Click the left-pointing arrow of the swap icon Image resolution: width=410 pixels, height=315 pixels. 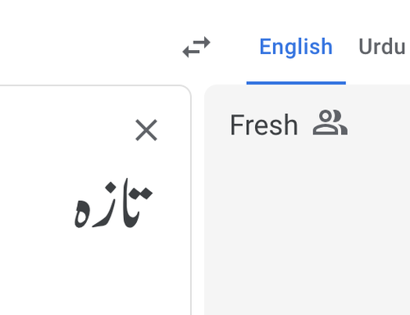point(191,52)
